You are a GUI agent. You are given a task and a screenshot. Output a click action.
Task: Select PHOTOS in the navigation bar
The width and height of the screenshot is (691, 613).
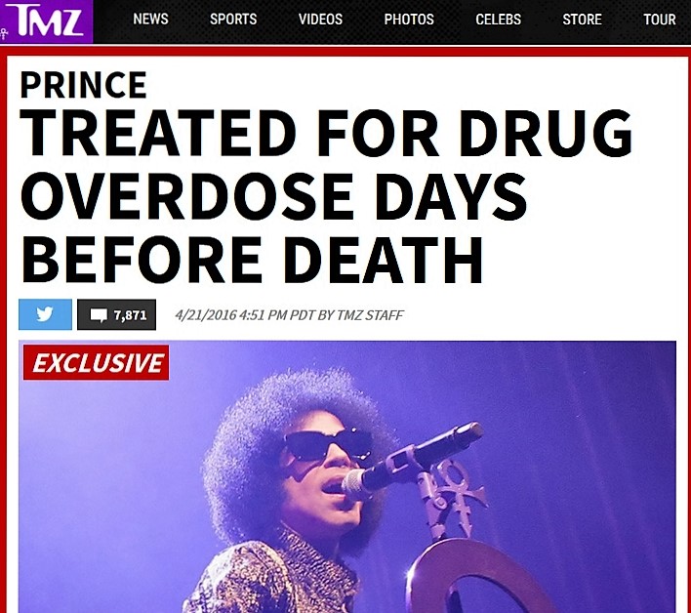coord(409,19)
